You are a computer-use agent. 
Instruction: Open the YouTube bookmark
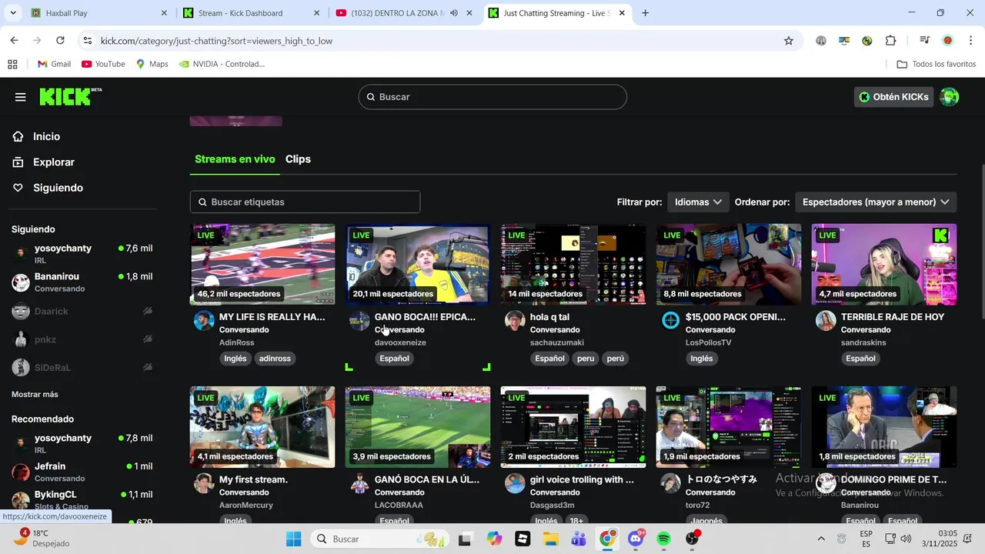(103, 64)
